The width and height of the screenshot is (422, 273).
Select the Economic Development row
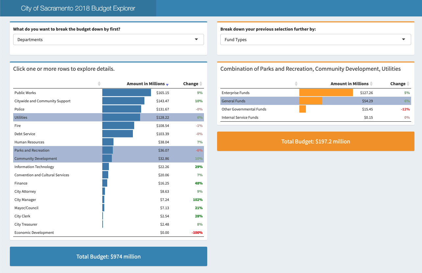click(x=109, y=233)
